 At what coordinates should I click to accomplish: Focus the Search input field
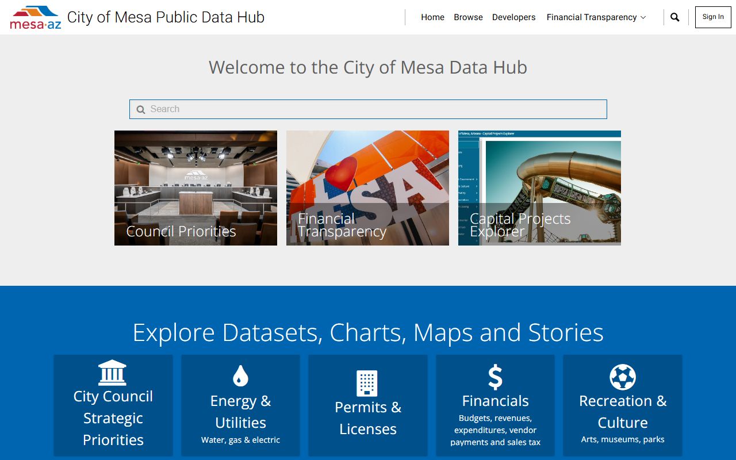[368, 109]
